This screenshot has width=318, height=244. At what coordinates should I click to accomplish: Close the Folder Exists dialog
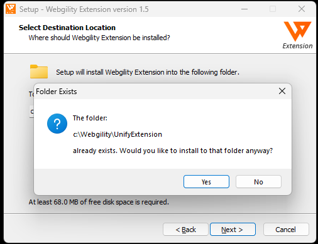[x=282, y=91]
